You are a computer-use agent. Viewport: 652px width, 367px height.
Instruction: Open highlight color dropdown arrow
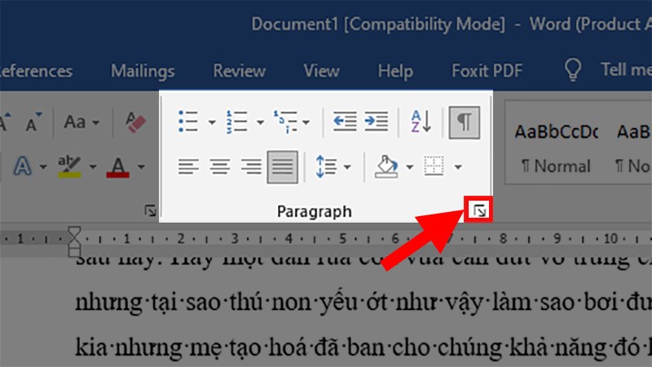pos(93,167)
